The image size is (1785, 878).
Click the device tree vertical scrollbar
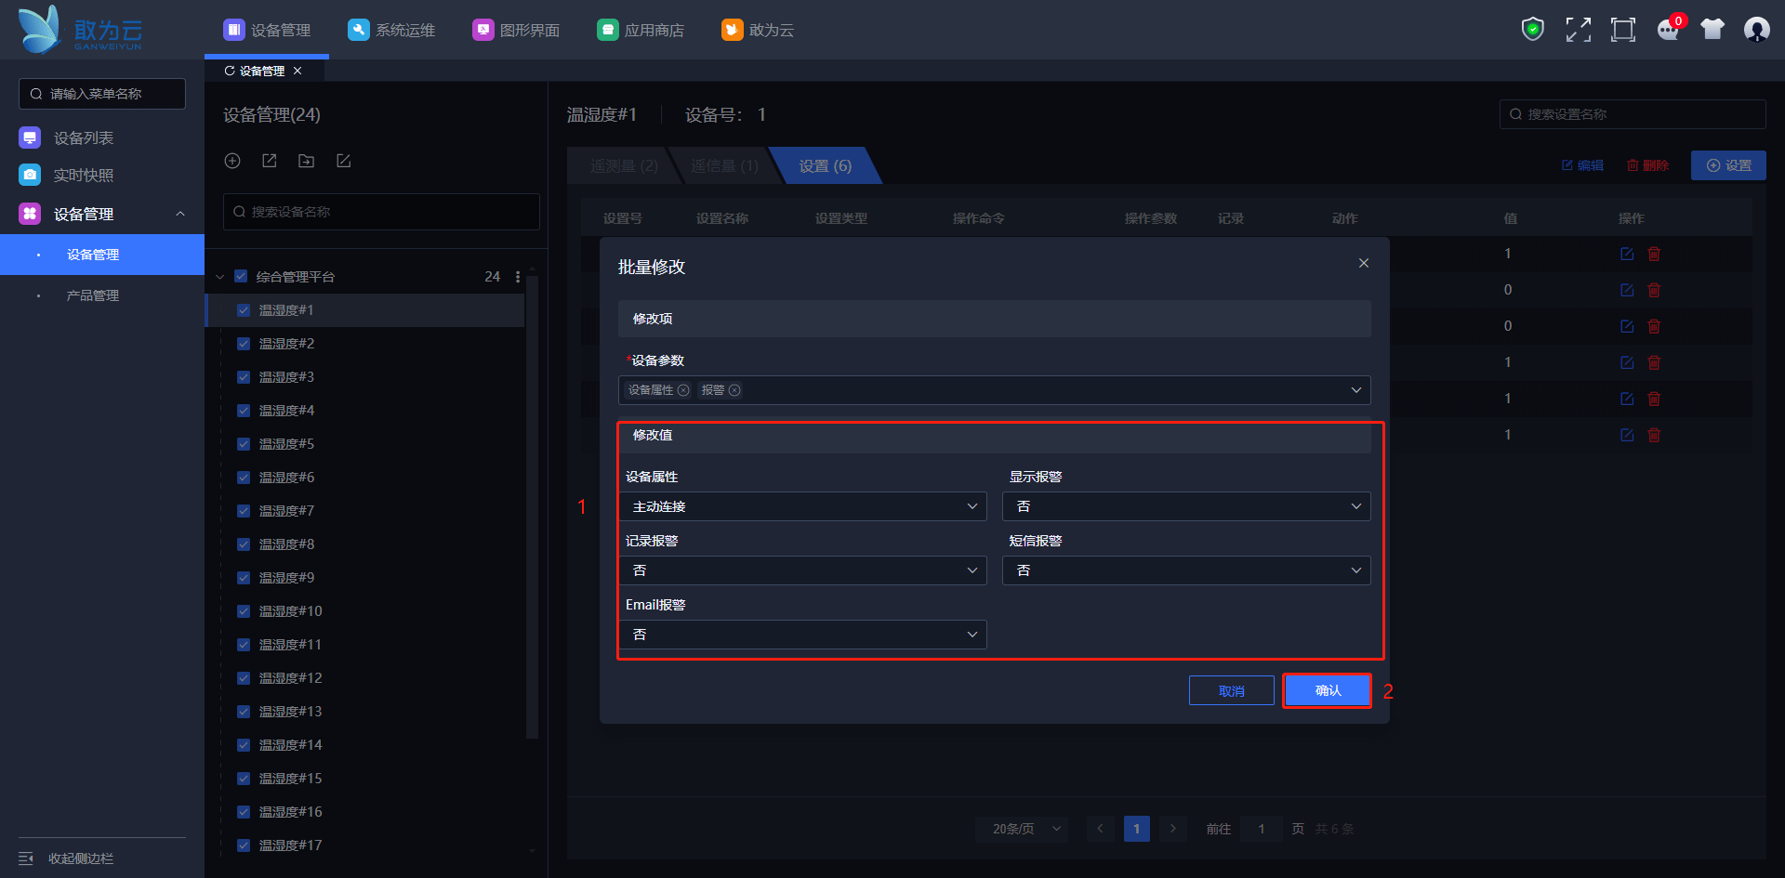tap(532, 506)
